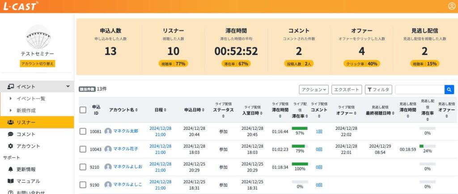The width and height of the screenshot is (458, 194).
Task: Go to イベント一覧 in sidebar
Action: pyautogui.click(x=30, y=99)
